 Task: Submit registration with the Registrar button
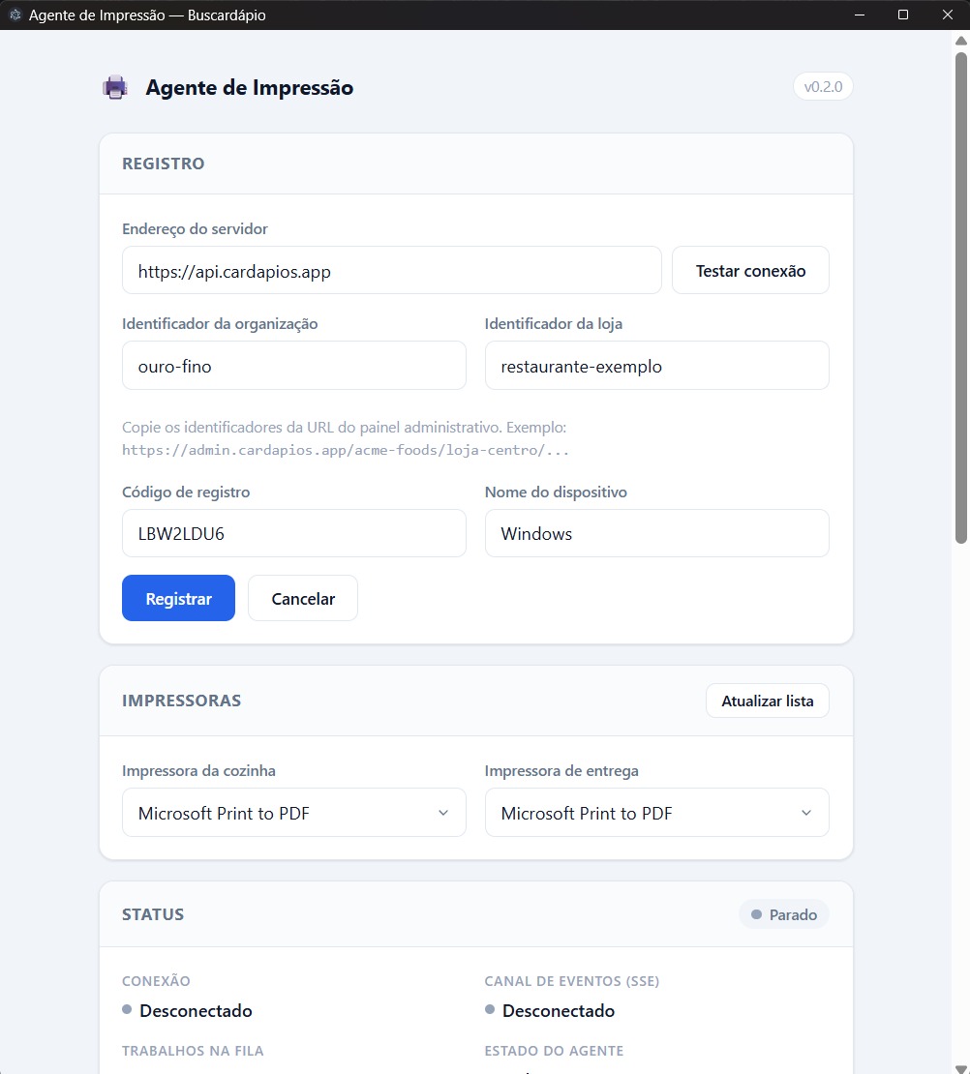(178, 598)
